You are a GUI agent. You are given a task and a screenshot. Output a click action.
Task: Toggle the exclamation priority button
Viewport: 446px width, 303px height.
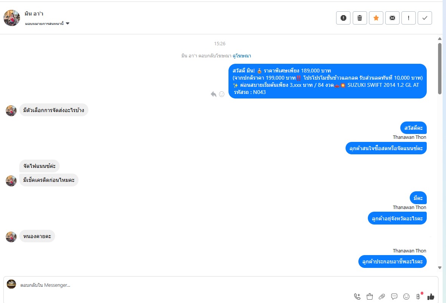[409, 18]
